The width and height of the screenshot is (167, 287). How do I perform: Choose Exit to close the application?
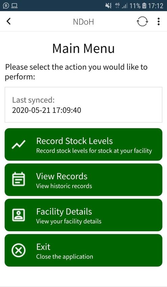(x=83, y=250)
